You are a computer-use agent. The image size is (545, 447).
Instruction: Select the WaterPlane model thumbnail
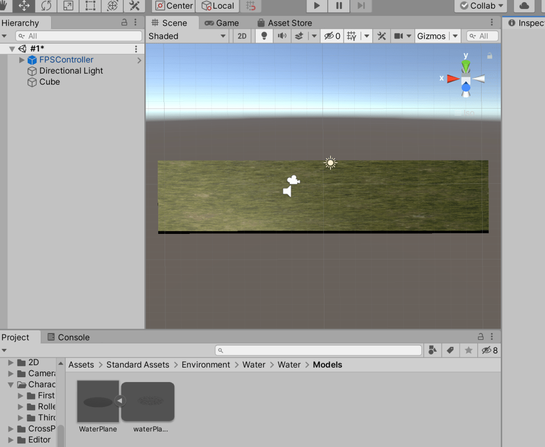point(98,402)
